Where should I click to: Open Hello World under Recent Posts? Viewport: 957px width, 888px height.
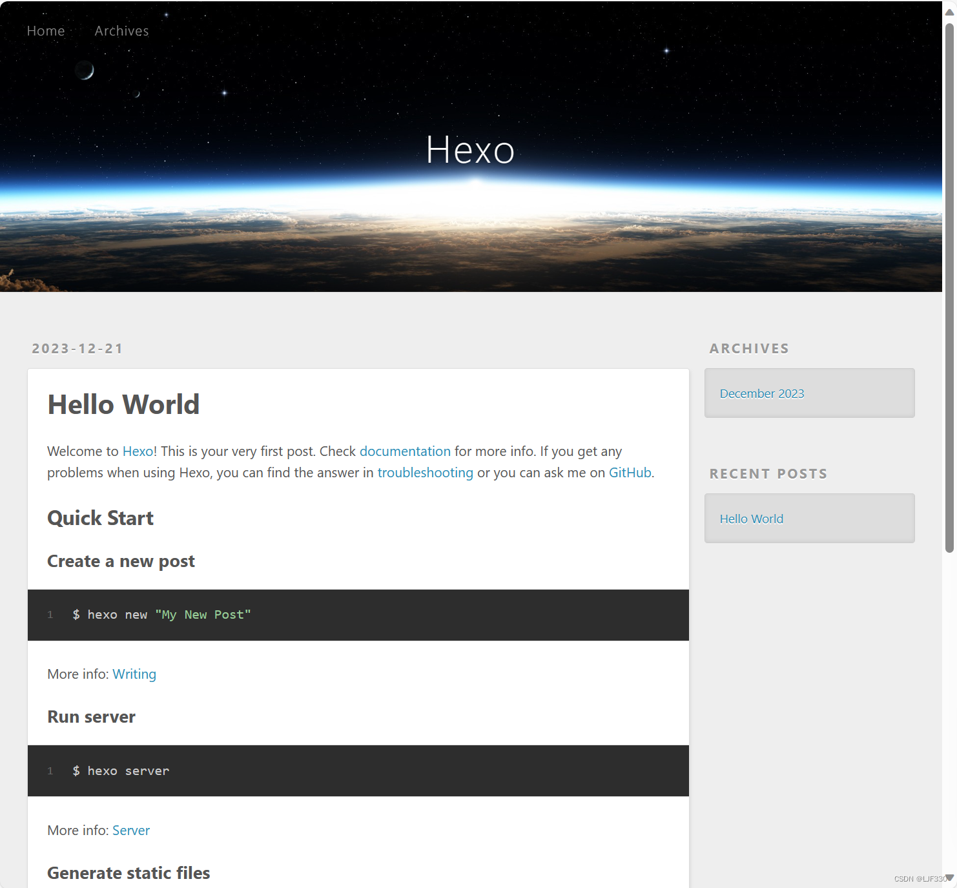(x=752, y=519)
